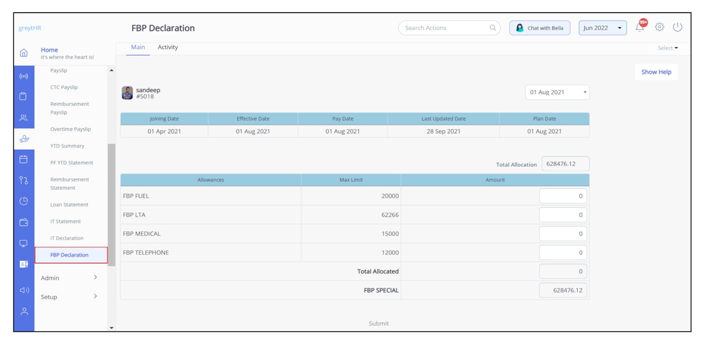Click the Search Actions field
This screenshot has height=340, width=705.
pyautogui.click(x=449, y=28)
